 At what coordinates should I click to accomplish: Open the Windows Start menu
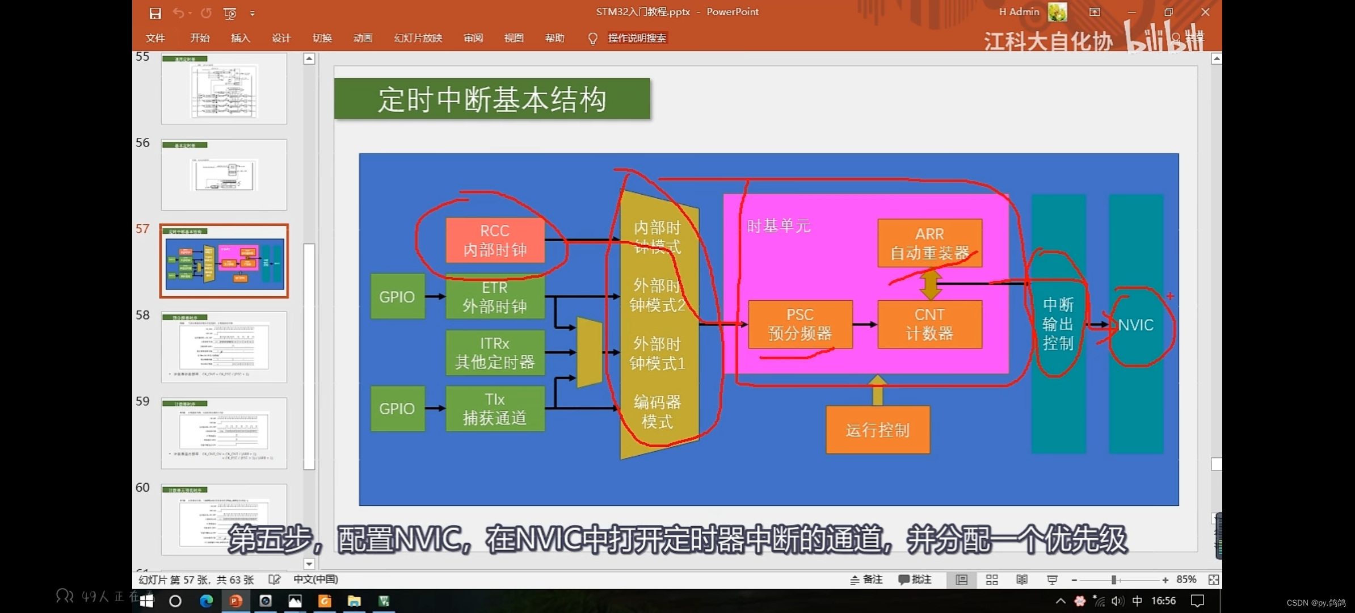146,601
